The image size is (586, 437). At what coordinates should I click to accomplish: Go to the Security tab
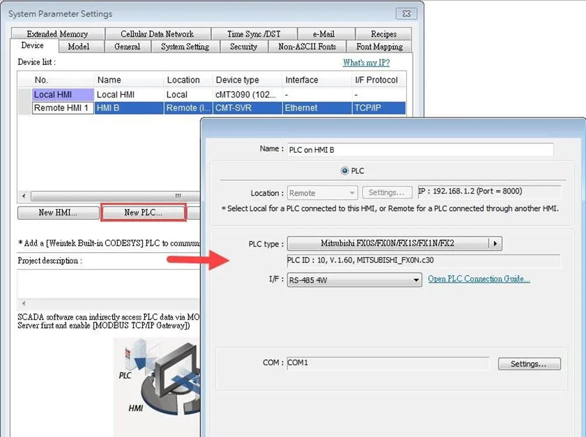[x=243, y=47]
